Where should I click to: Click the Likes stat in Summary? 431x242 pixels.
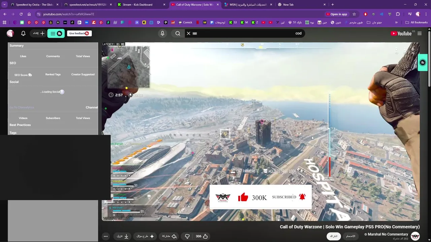23,56
